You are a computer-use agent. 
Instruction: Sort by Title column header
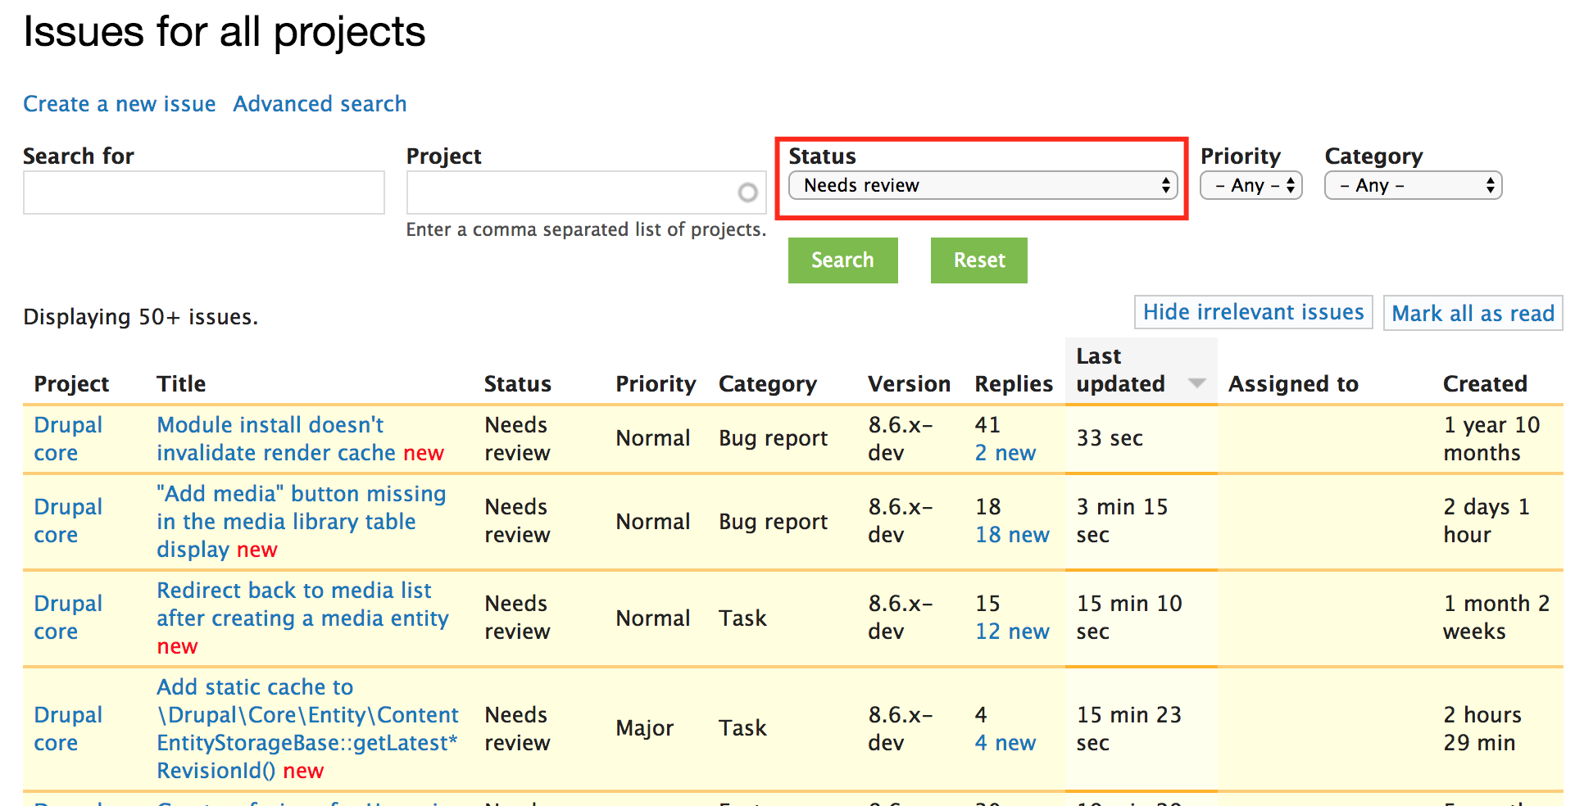coord(181,383)
